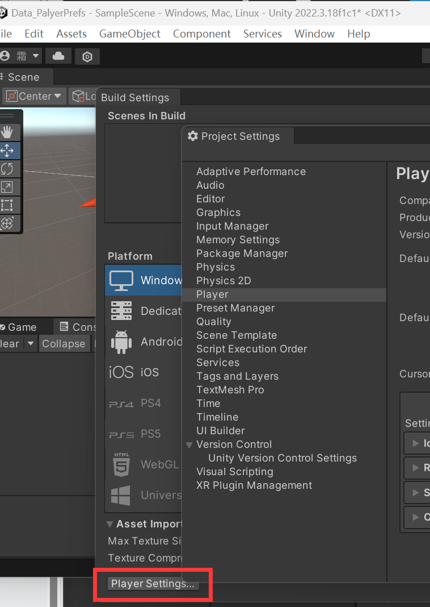This screenshot has width=430, height=607.
Task: Open Preset Manager settings
Action: [235, 308]
